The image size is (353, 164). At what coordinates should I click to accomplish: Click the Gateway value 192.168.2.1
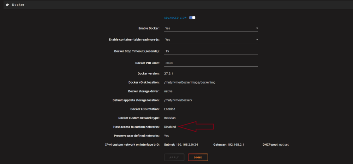pyautogui.click(x=235, y=145)
